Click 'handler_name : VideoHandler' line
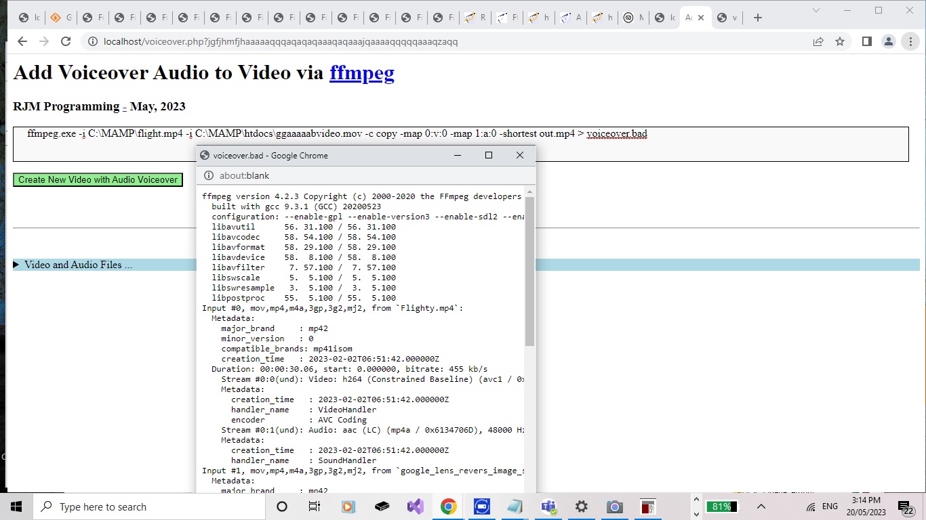The height and width of the screenshot is (520, 926). [304, 410]
